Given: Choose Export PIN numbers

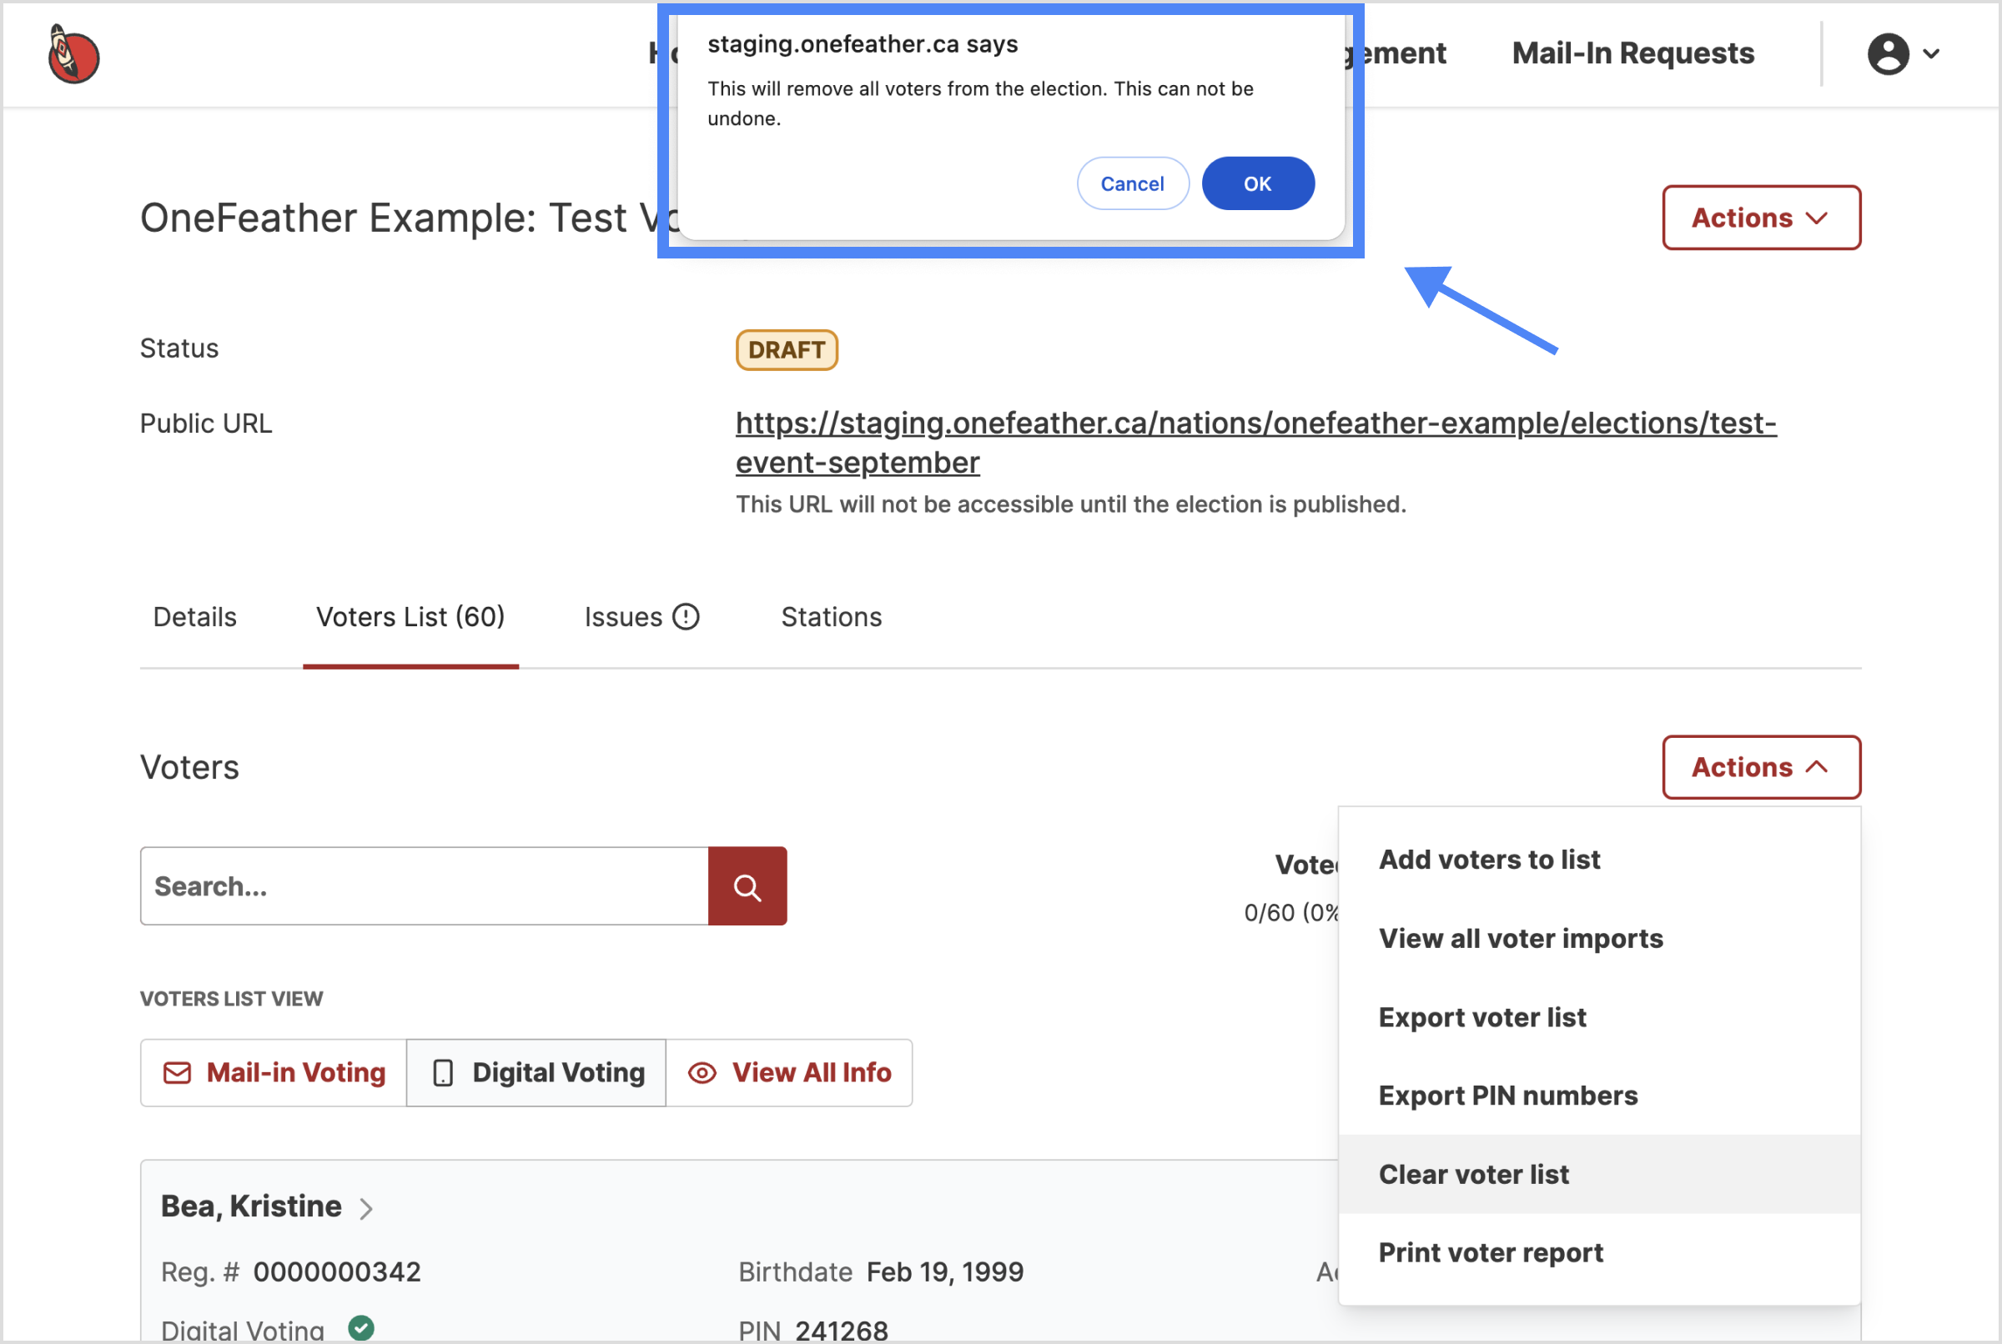Looking at the screenshot, I should [x=1599, y=1096].
